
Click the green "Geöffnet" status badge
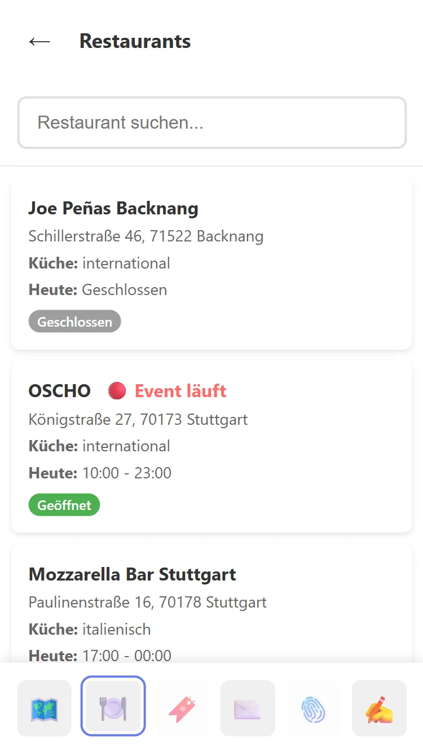64,505
